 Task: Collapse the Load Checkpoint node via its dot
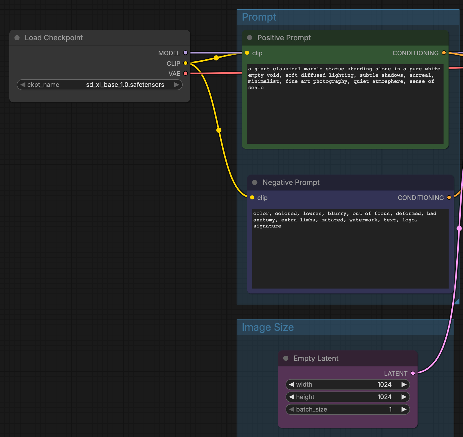point(17,38)
